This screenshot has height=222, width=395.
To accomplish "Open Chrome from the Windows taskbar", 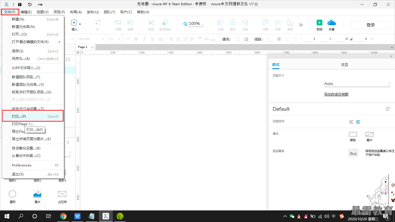I will 63,216.
